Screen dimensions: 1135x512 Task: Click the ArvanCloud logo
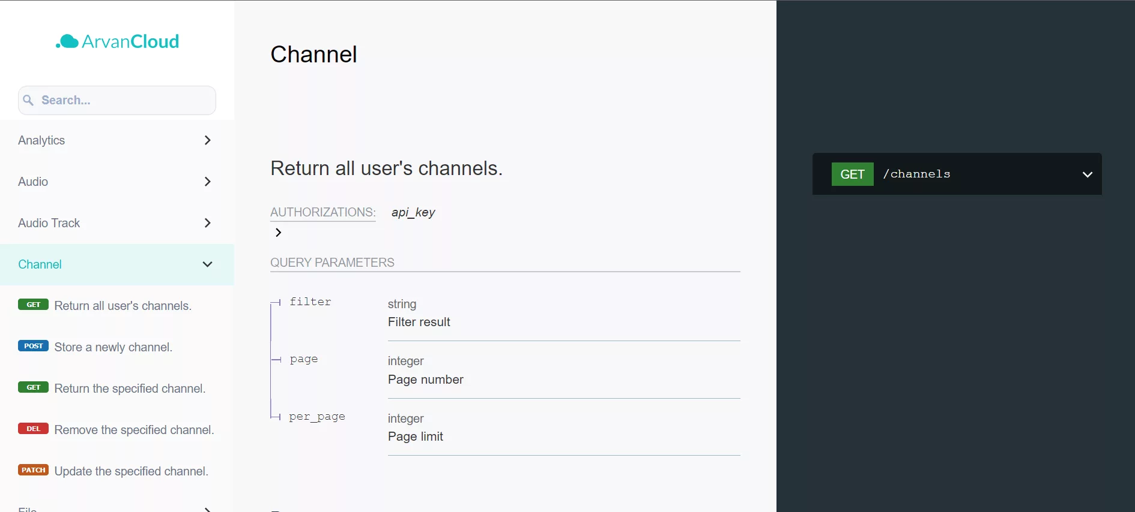118,41
